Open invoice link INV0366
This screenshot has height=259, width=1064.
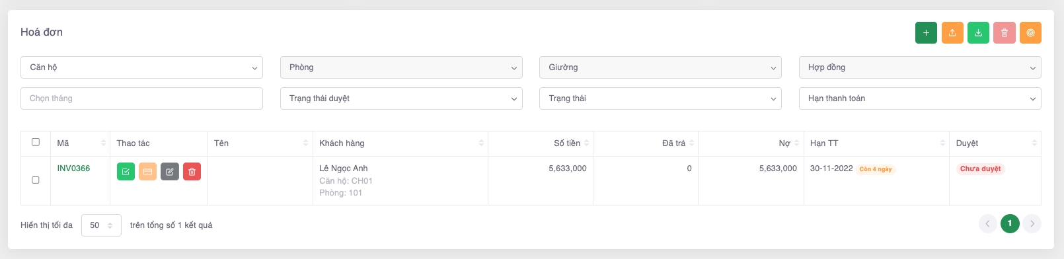click(73, 168)
